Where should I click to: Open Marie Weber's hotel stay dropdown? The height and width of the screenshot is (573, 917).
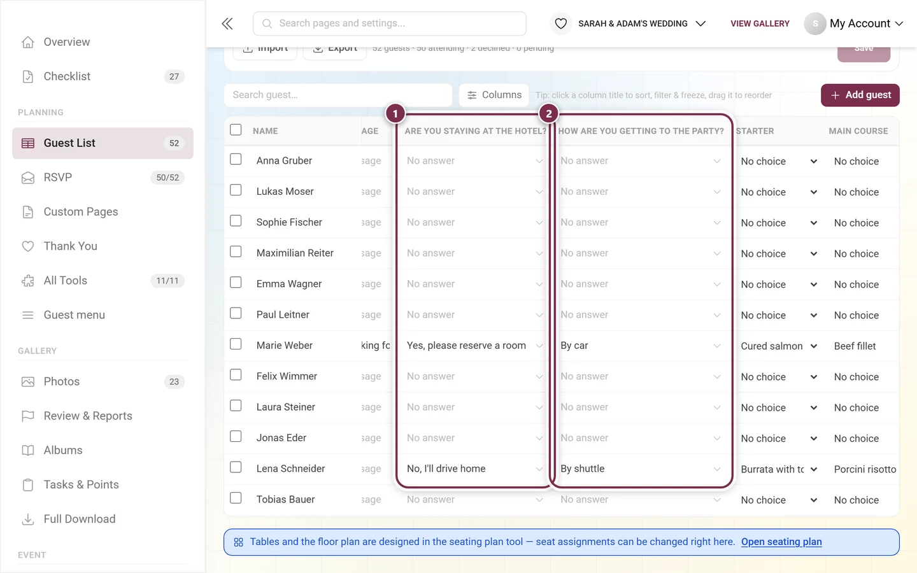pos(474,346)
